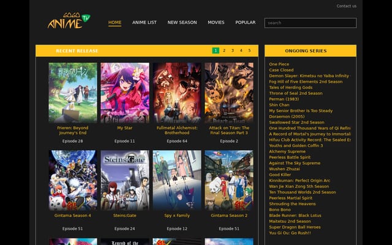Click the Gintama Season 4 title link
This screenshot has width=392, height=245.
coord(73,216)
